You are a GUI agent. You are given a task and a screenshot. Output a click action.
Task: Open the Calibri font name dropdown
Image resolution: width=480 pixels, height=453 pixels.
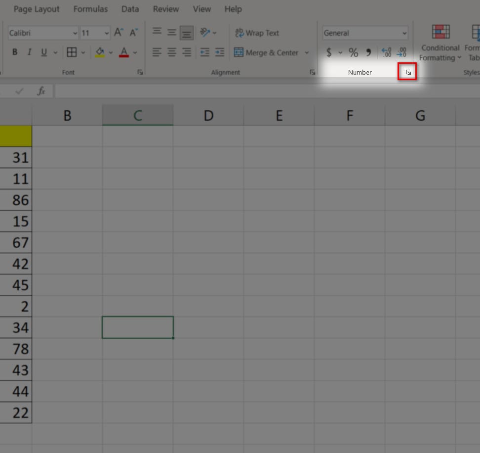click(x=75, y=33)
